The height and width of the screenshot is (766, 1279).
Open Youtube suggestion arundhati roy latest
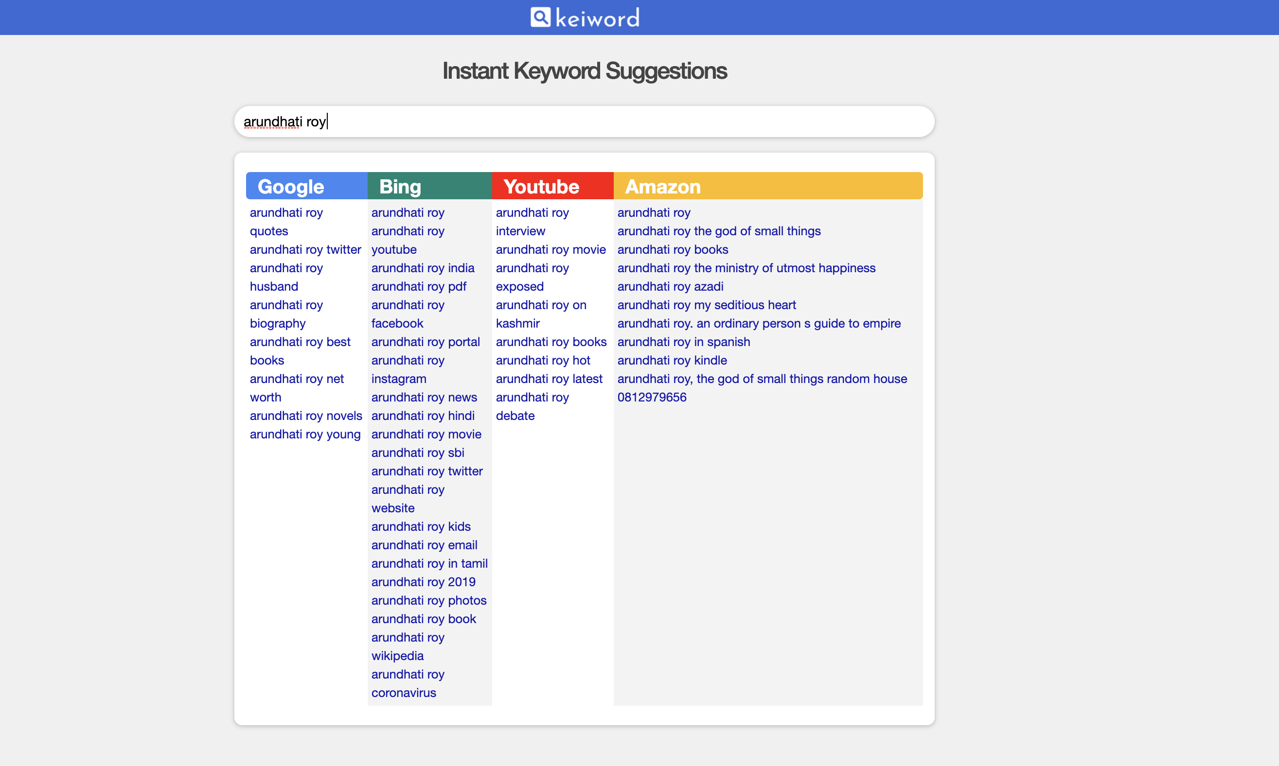point(549,380)
